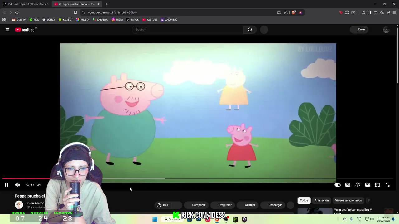Click the Descargar download button
Viewport: 399px width, 224px height.
tap(273, 205)
